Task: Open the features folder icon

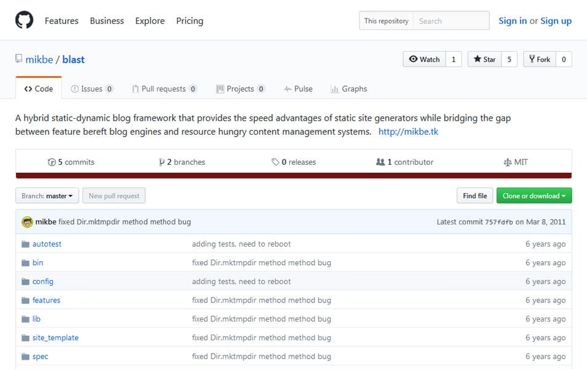Action: pos(25,300)
